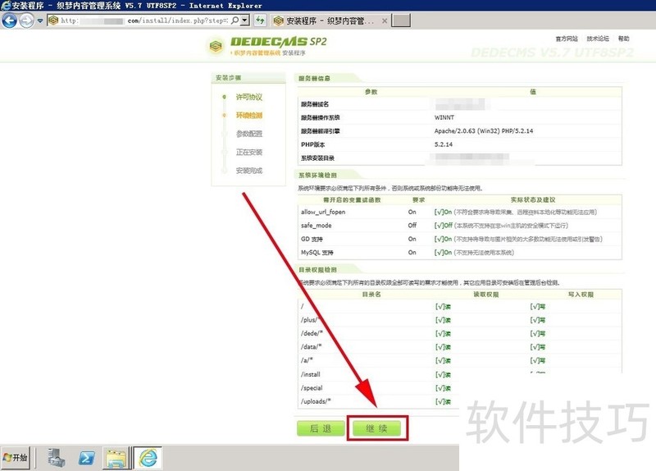This screenshot has width=656, height=471.
Task: Click the site favicon in address bar
Action: [x=53, y=20]
